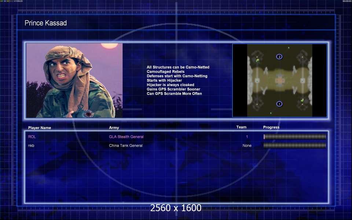Click 'GLA Stealth General' army entry
The height and width of the screenshot is (220, 352).
(x=126, y=137)
